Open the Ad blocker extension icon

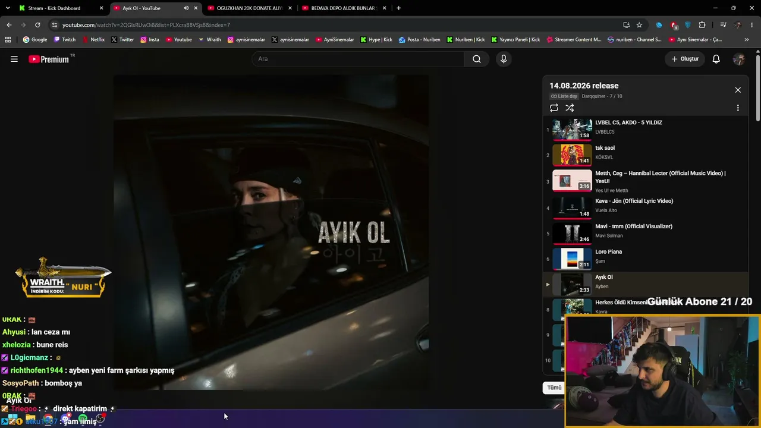[x=674, y=25]
